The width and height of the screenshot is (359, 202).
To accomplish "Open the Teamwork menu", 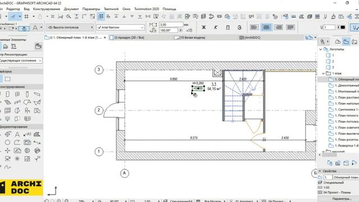I will pyautogui.click(x=111, y=9).
